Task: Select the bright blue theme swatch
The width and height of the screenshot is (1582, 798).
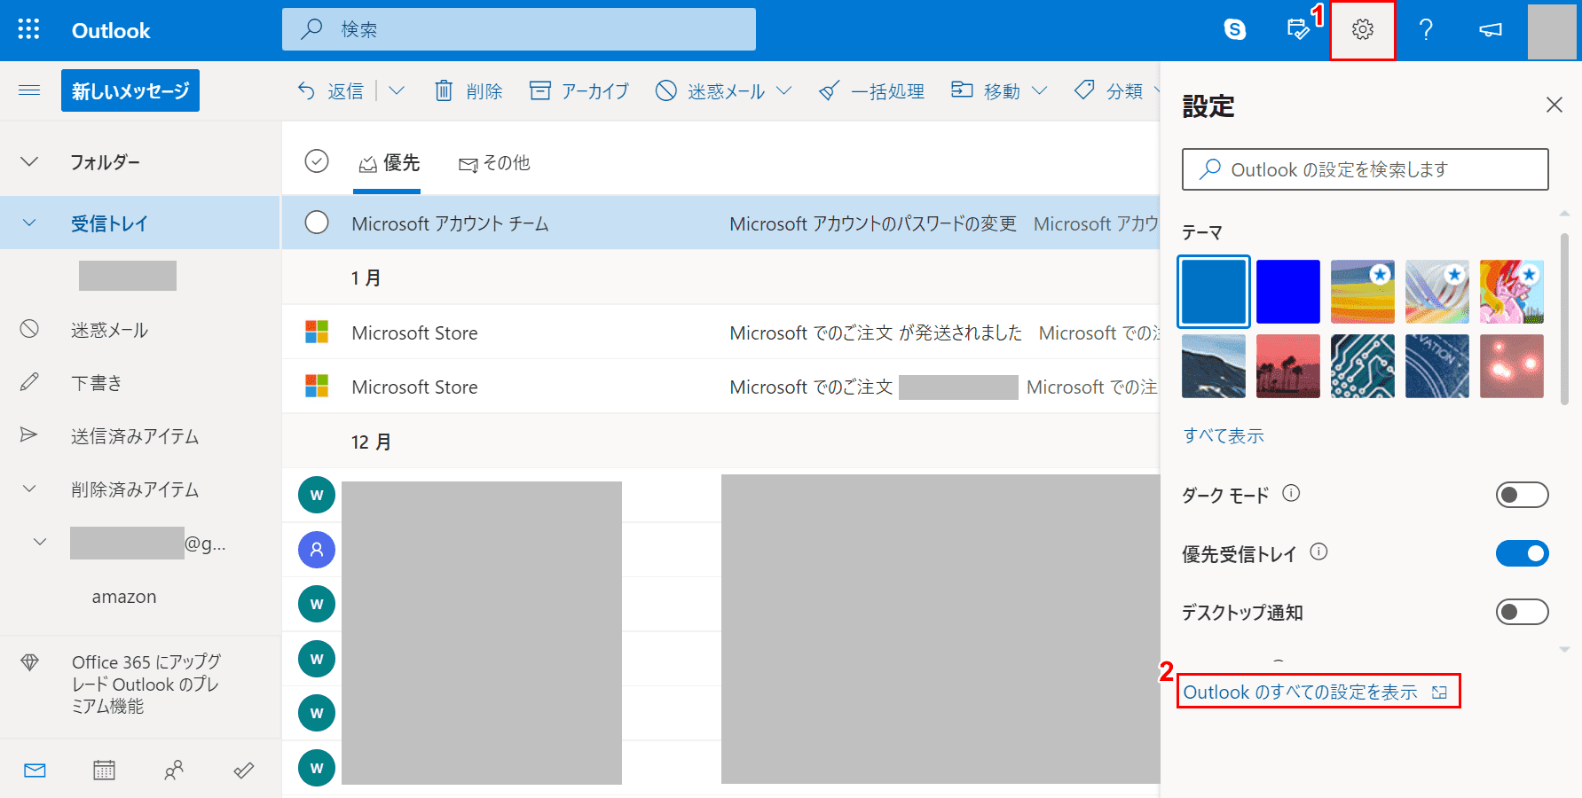Action: point(1288,292)
